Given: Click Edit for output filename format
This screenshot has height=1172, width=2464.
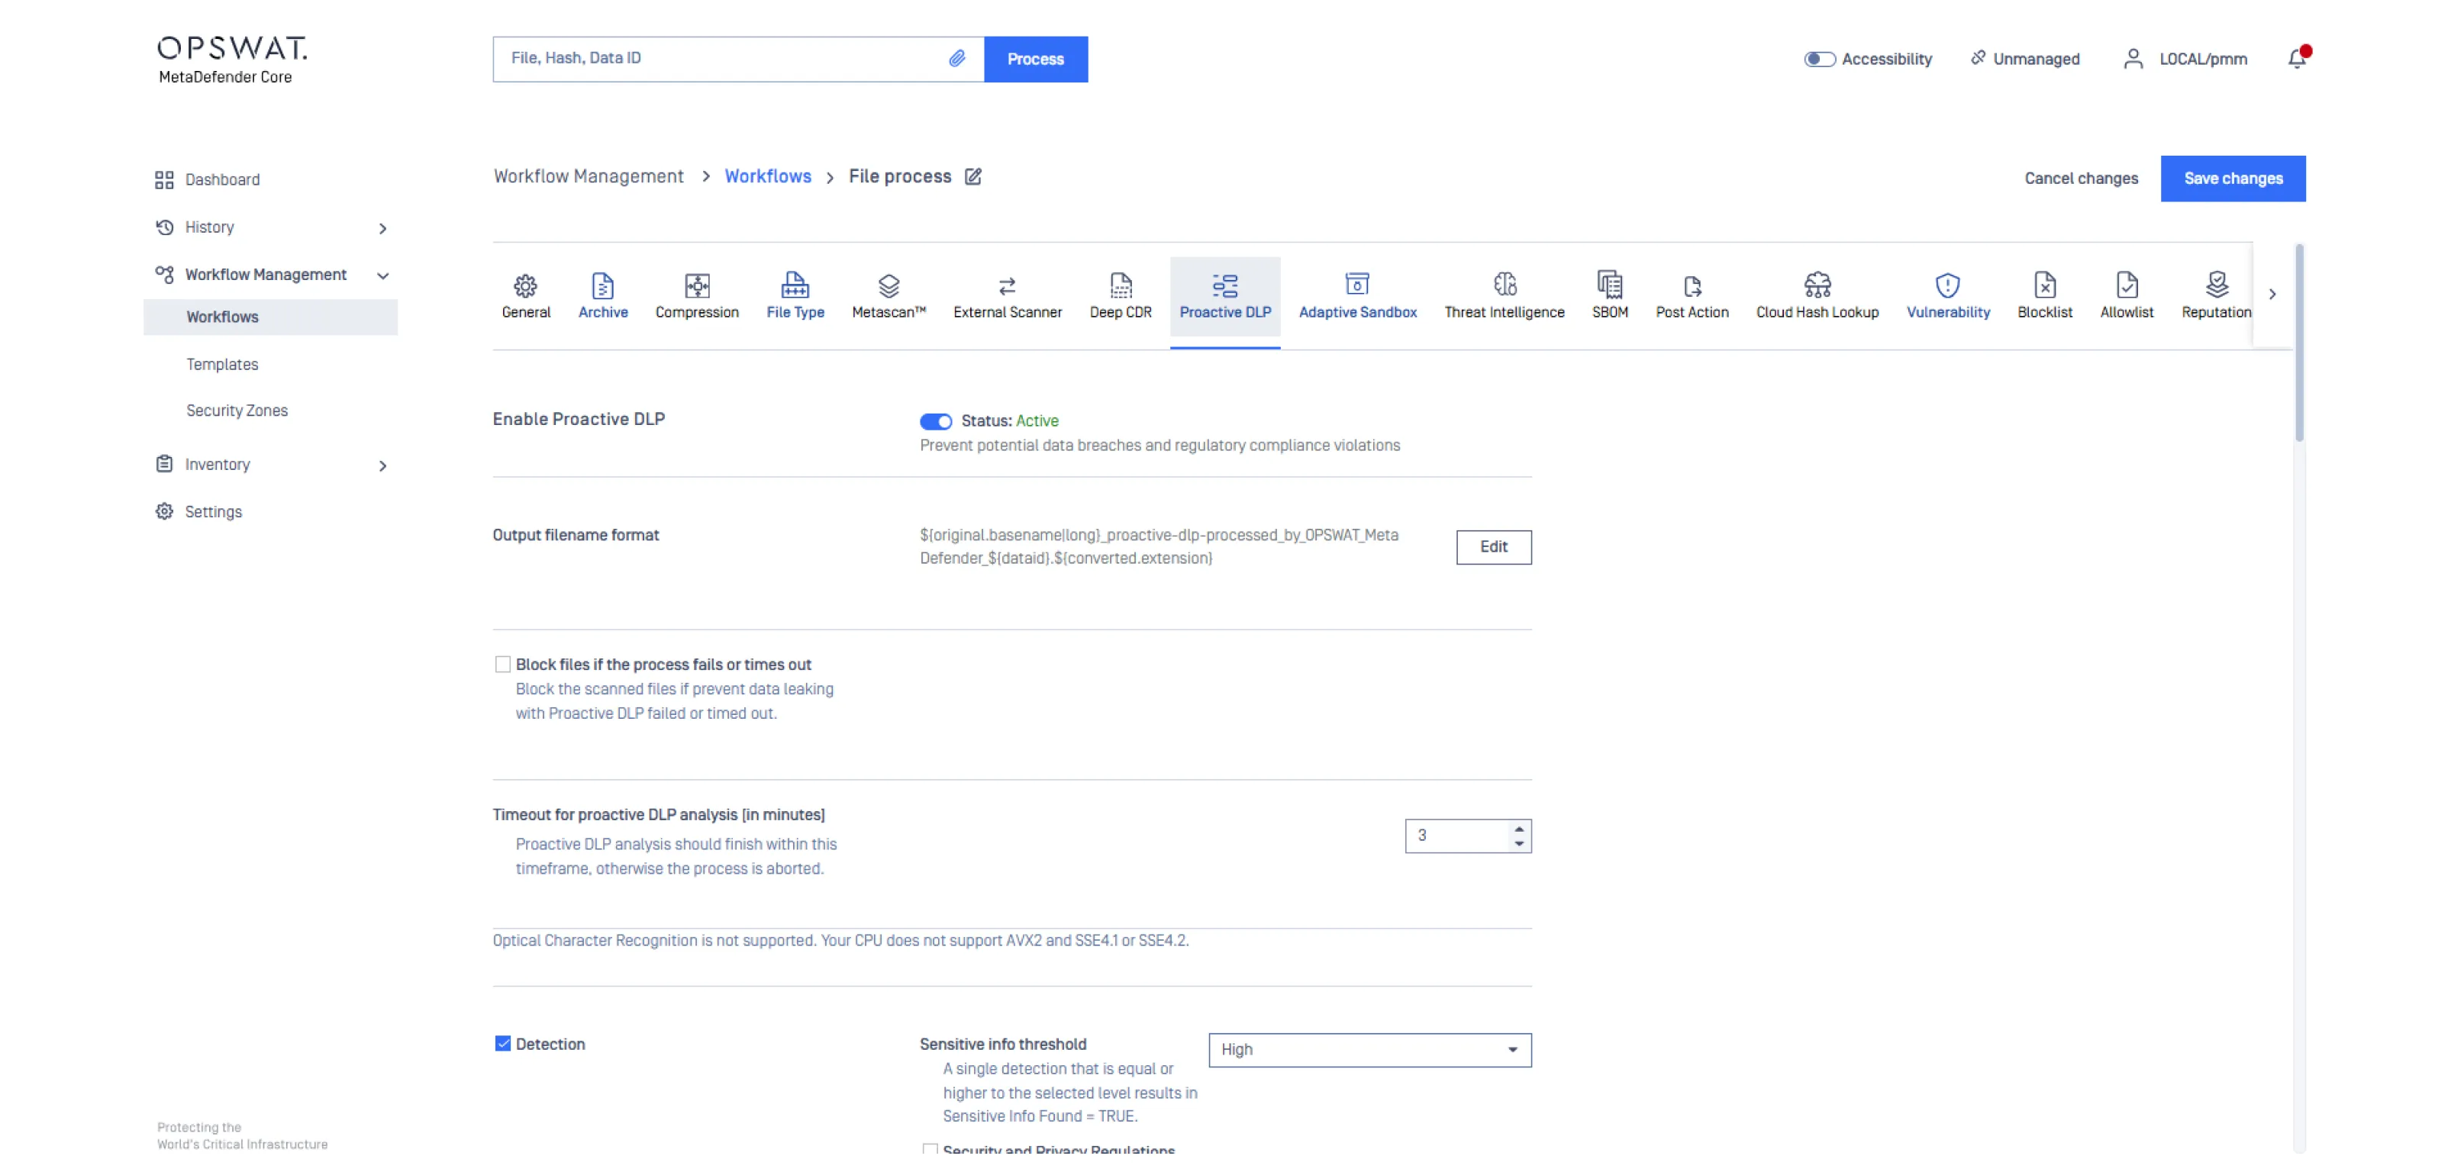Looking at the screenshot, I should [1492, 547].
